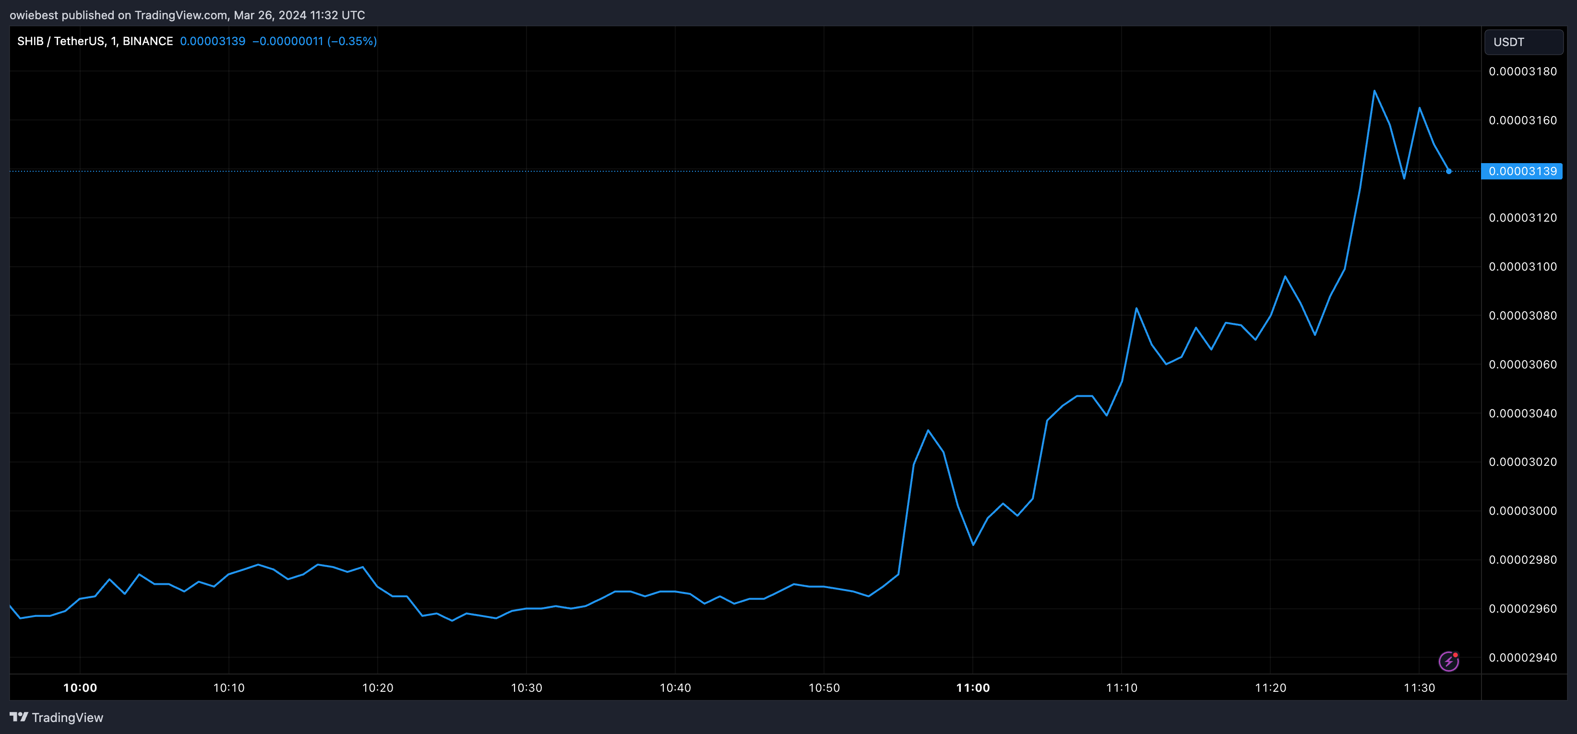Open the USDT currency selector
The width and height of the screenshot is (1577, 734).
click(1523, 42)
